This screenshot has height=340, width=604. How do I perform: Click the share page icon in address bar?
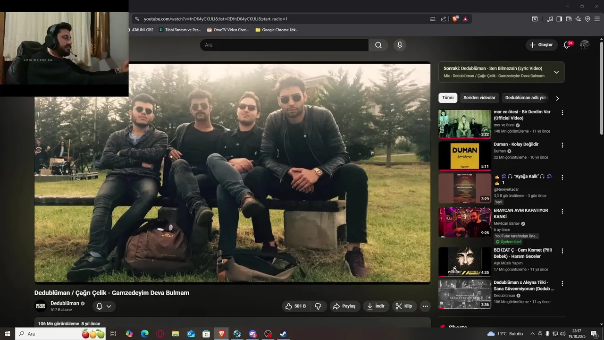tap(444, 19)
